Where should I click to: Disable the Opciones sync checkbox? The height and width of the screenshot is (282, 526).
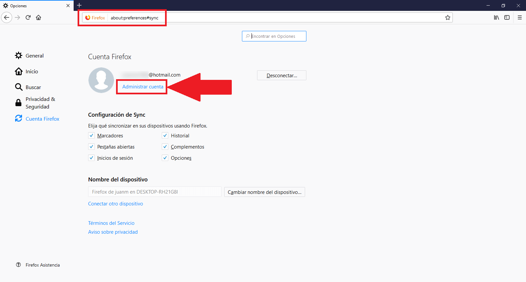165,158
